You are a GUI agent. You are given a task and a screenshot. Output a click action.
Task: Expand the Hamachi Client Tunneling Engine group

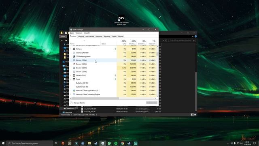pos(71,94)
